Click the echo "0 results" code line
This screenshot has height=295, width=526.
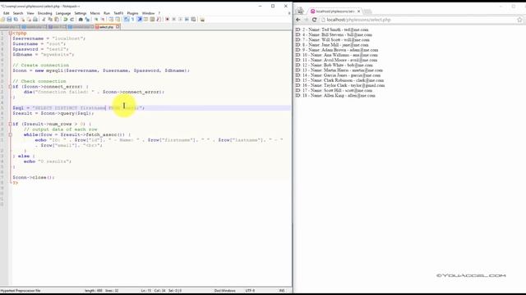(48, 161)
